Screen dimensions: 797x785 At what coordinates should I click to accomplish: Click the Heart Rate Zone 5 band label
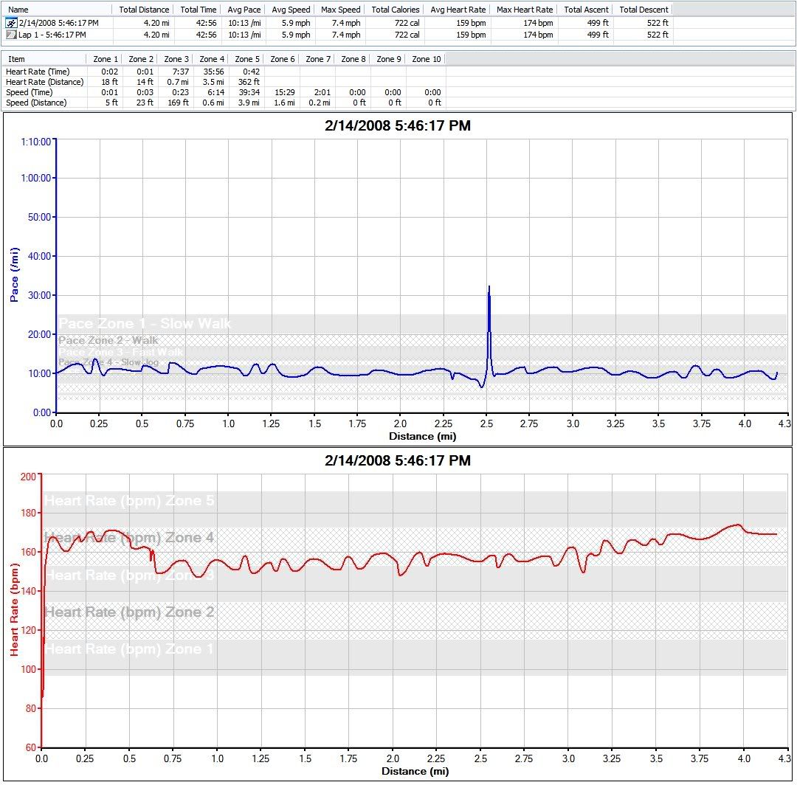[x=129, y=501]
